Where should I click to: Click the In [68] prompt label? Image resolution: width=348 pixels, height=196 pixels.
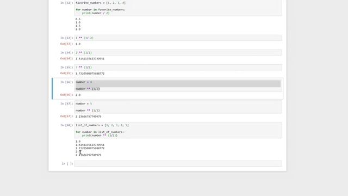point(66,125)
